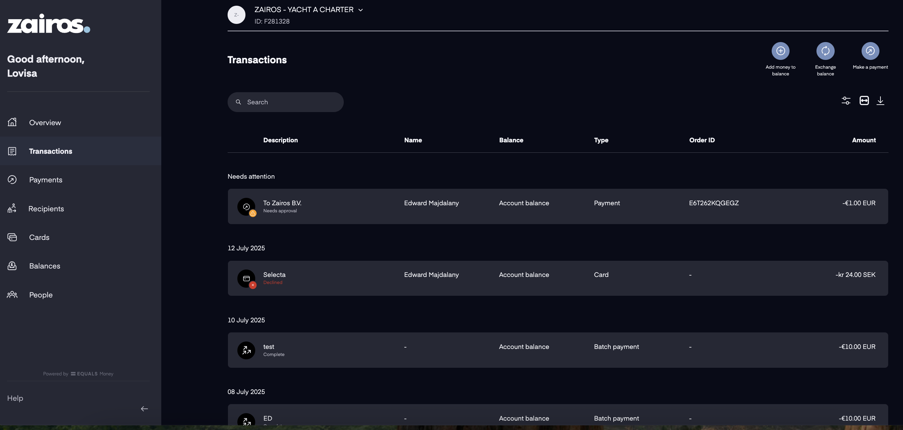Click the To Zairos B.V. payment icon
The image size is (903, 430).
(246, 207)
